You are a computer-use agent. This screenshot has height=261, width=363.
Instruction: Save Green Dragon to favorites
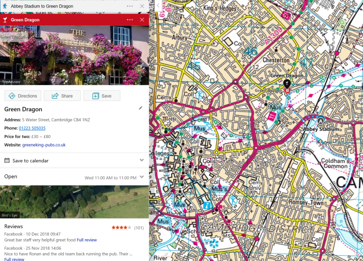[101, 96]
